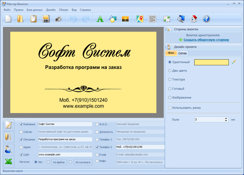
Task: Click the insert picture icon
Action: pyautogui.click(x=125, y=18)
